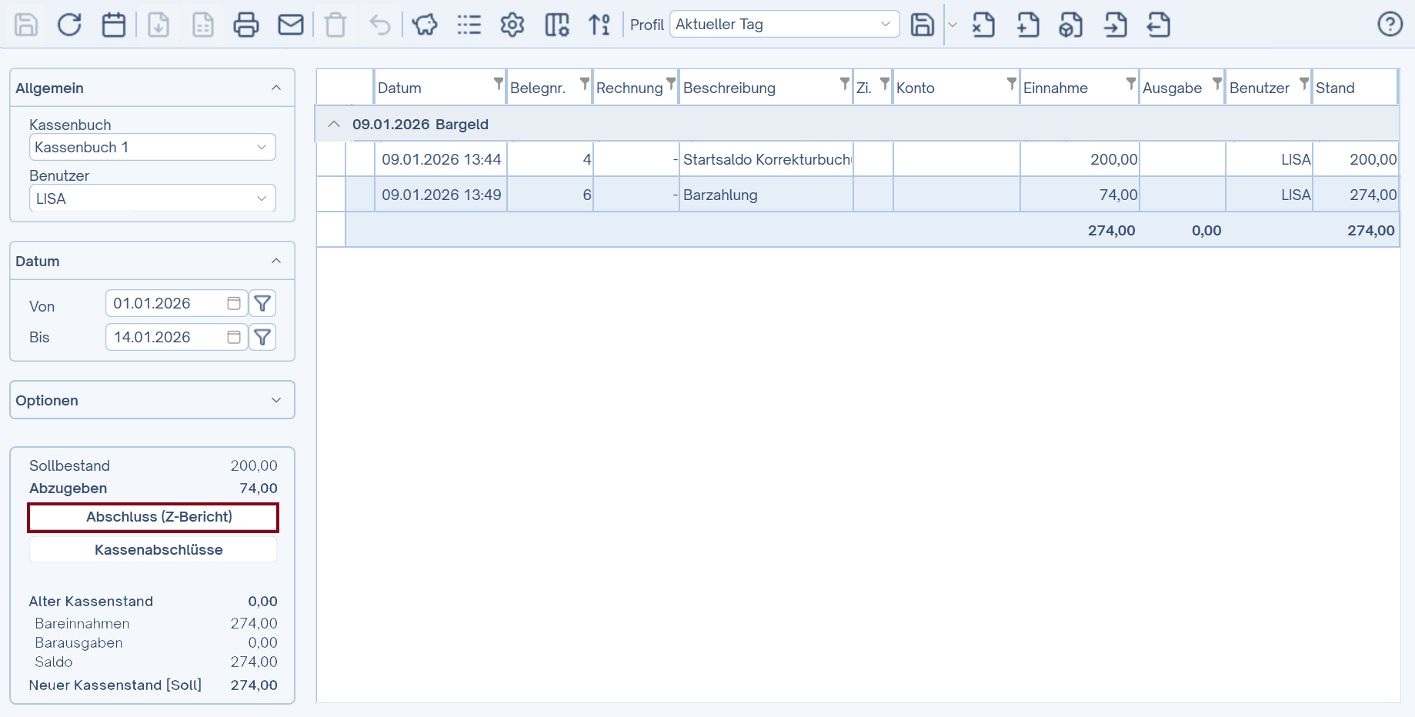Send by email using the envelope icon
The height and width of the screenshot is (717, 1415).
(291, 25)
